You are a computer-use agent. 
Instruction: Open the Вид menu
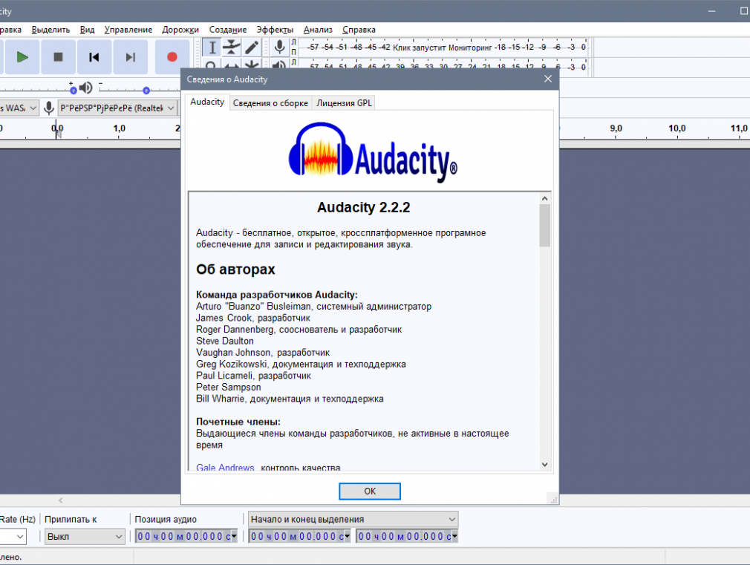pos(87,30)
